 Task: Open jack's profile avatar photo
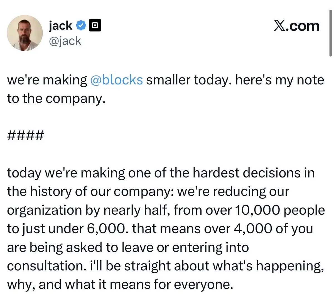[25, 33]
